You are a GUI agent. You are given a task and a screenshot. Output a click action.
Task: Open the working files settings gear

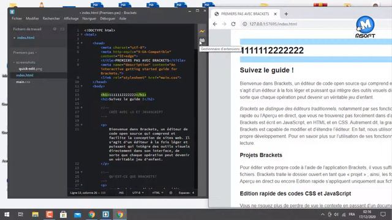click(55, 29)
